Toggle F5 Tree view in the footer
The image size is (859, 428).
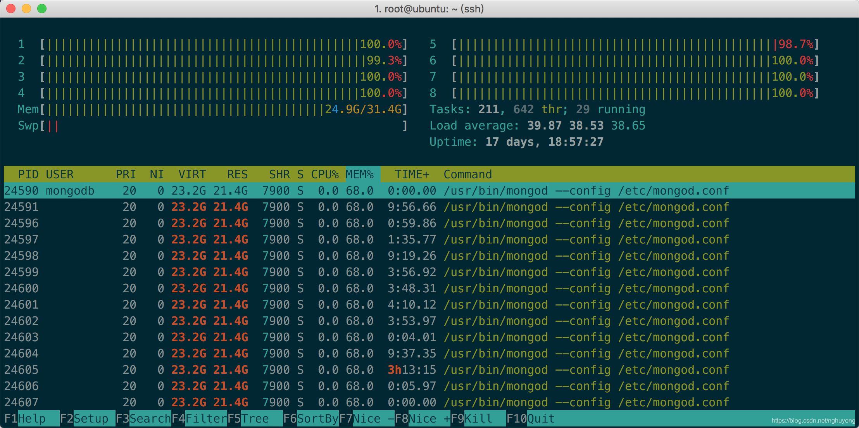coord(255,419)
